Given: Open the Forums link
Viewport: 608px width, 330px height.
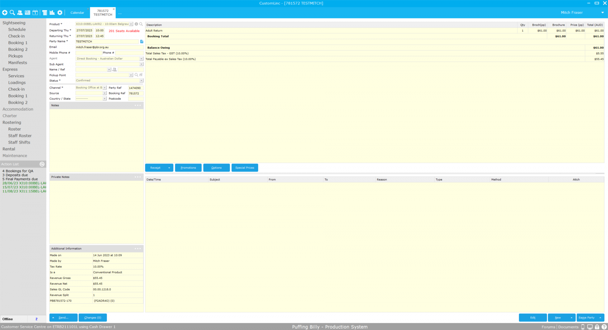Looking at the screenshot, I should pos(548,327).
